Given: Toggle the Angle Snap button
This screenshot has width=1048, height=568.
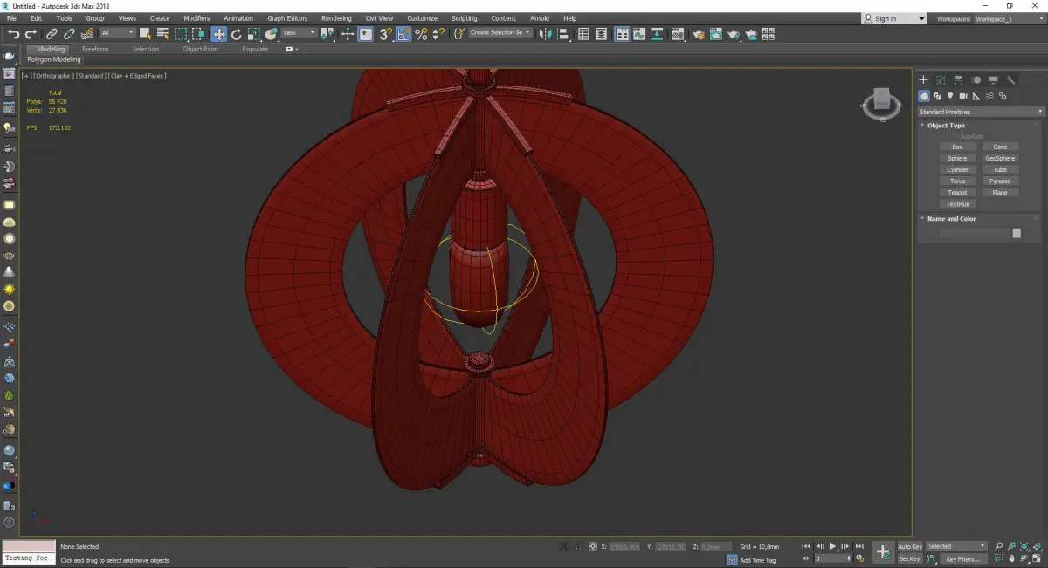Looking at the screenshot, I should pyautogui.click(x=403, y=34).
